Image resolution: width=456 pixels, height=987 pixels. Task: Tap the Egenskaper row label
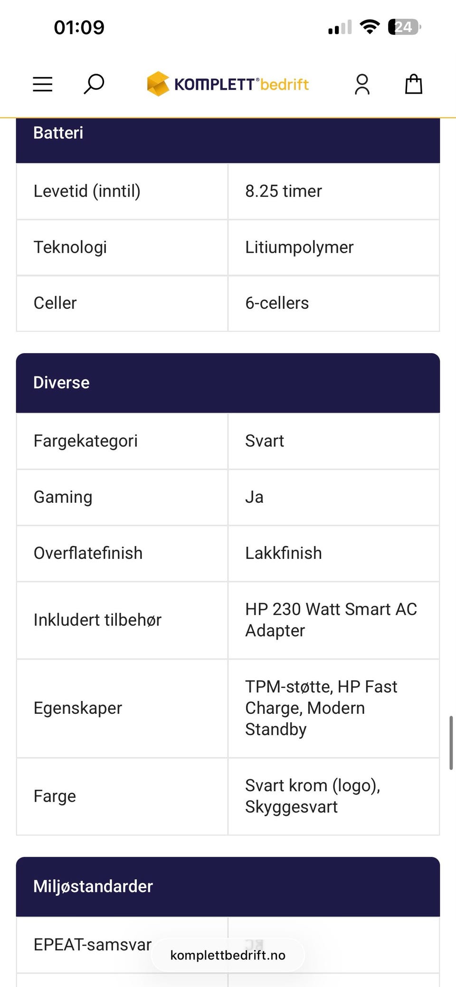coord(78,708)
